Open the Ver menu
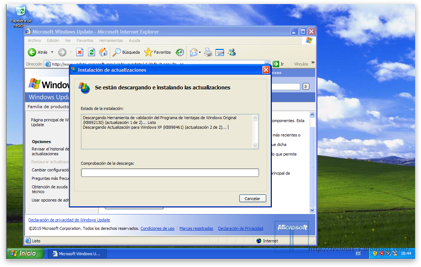 pyautogui.click(x=68, y=40)
